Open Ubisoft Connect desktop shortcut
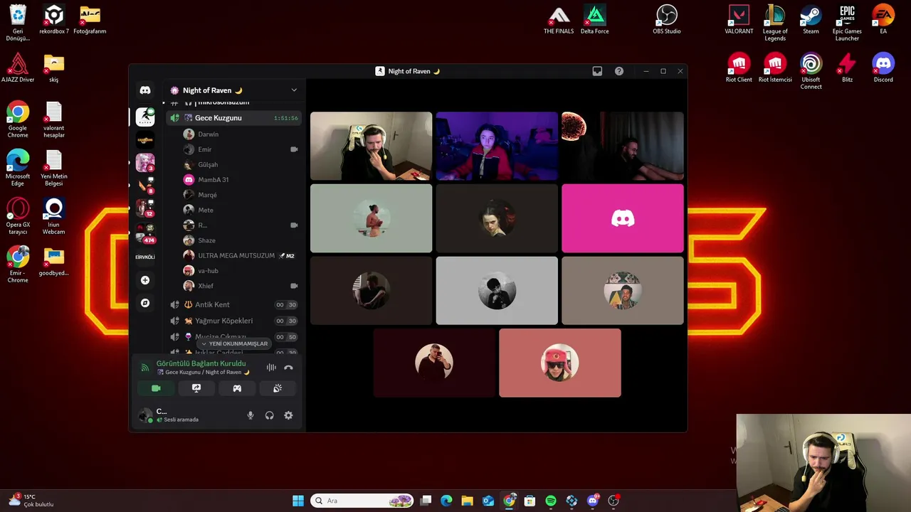Image resolution: width=911 pixels, height=512 pixels. point(811,71)
